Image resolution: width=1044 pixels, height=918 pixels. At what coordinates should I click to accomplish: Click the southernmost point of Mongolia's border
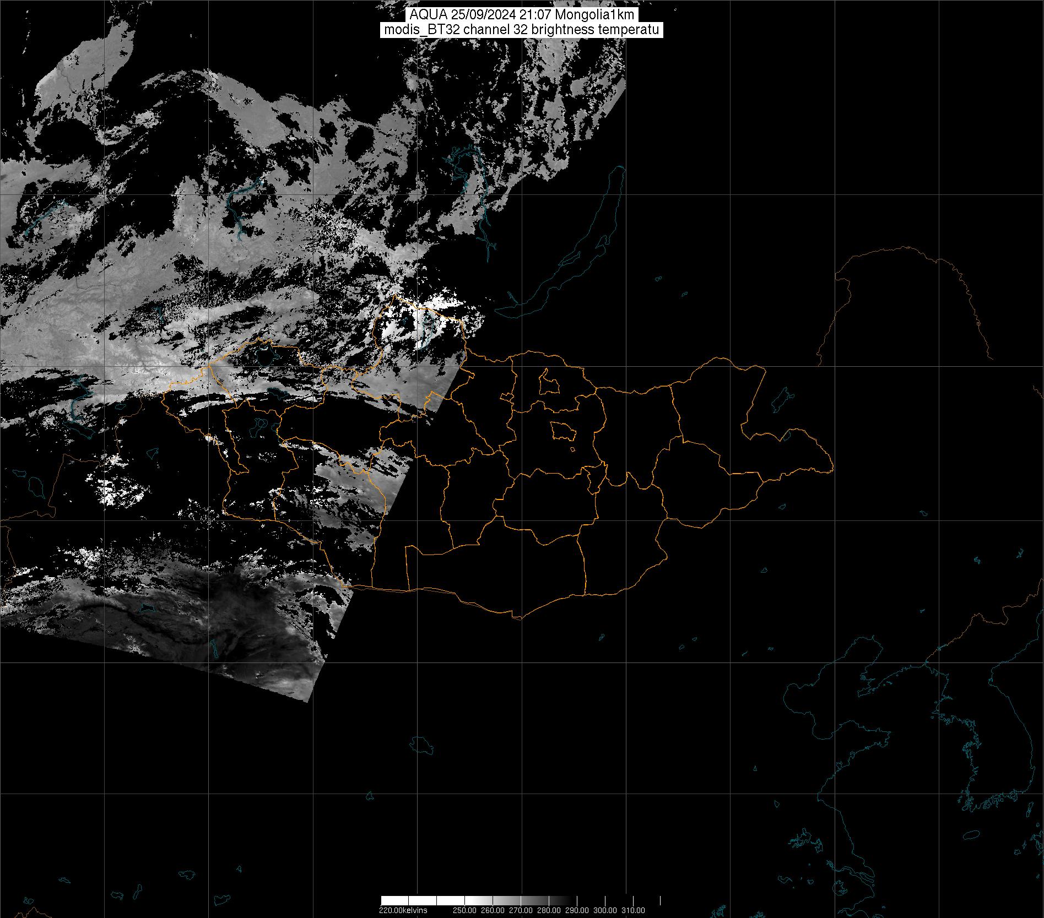pos(518,618)
